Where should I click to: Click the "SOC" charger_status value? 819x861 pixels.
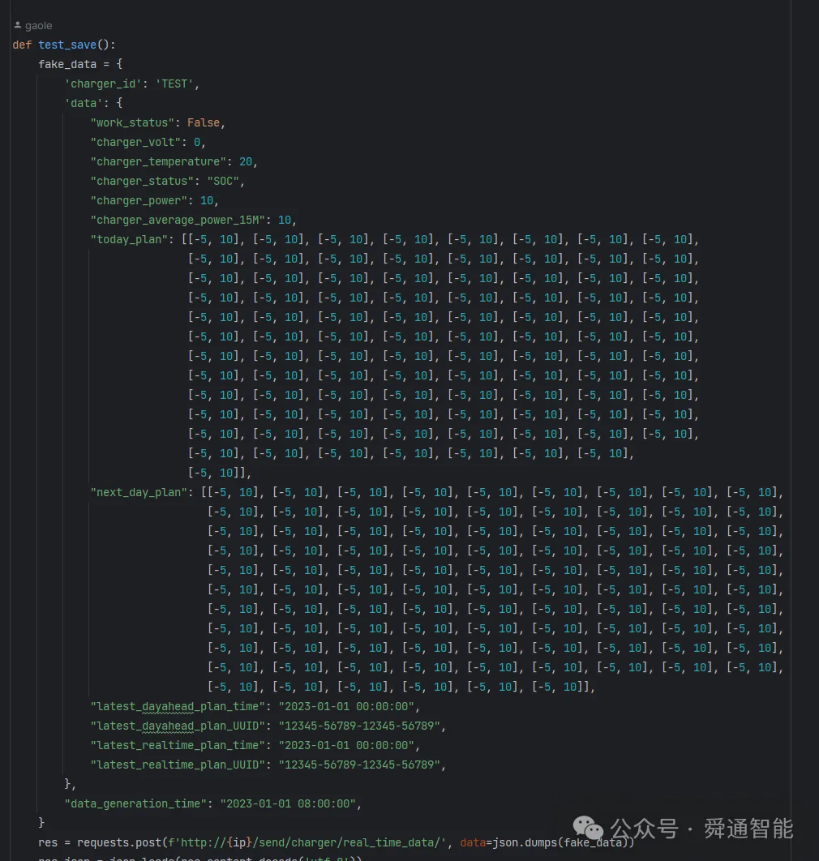pyautogui.click(x=223, y=182)
